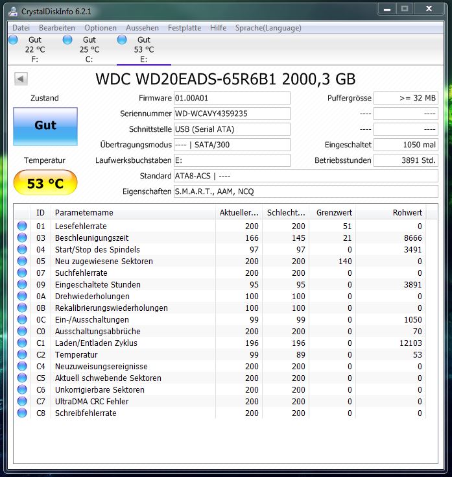Click raw value 12103 of Laden/Entladen Zyklus

tap(410, 343)
